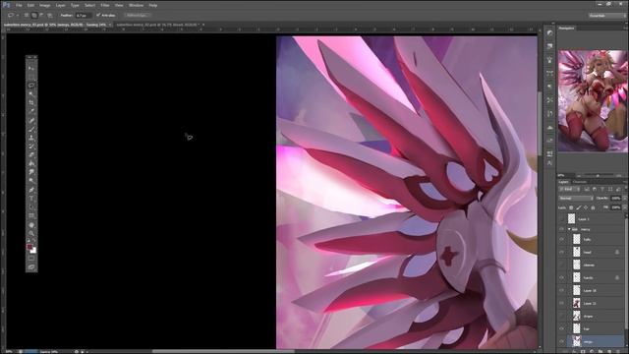Select the Path Selection tool
Viewport: 629px width, 354px height.
pyautogui.click(x=31, y=207)
